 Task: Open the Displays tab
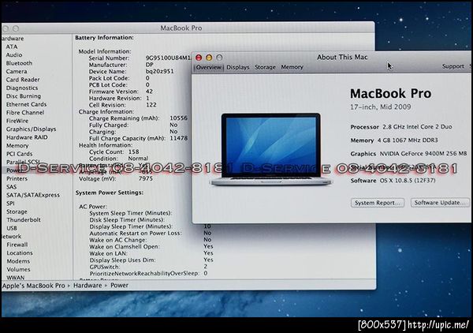pyautogui.click(x=238, y=67)
